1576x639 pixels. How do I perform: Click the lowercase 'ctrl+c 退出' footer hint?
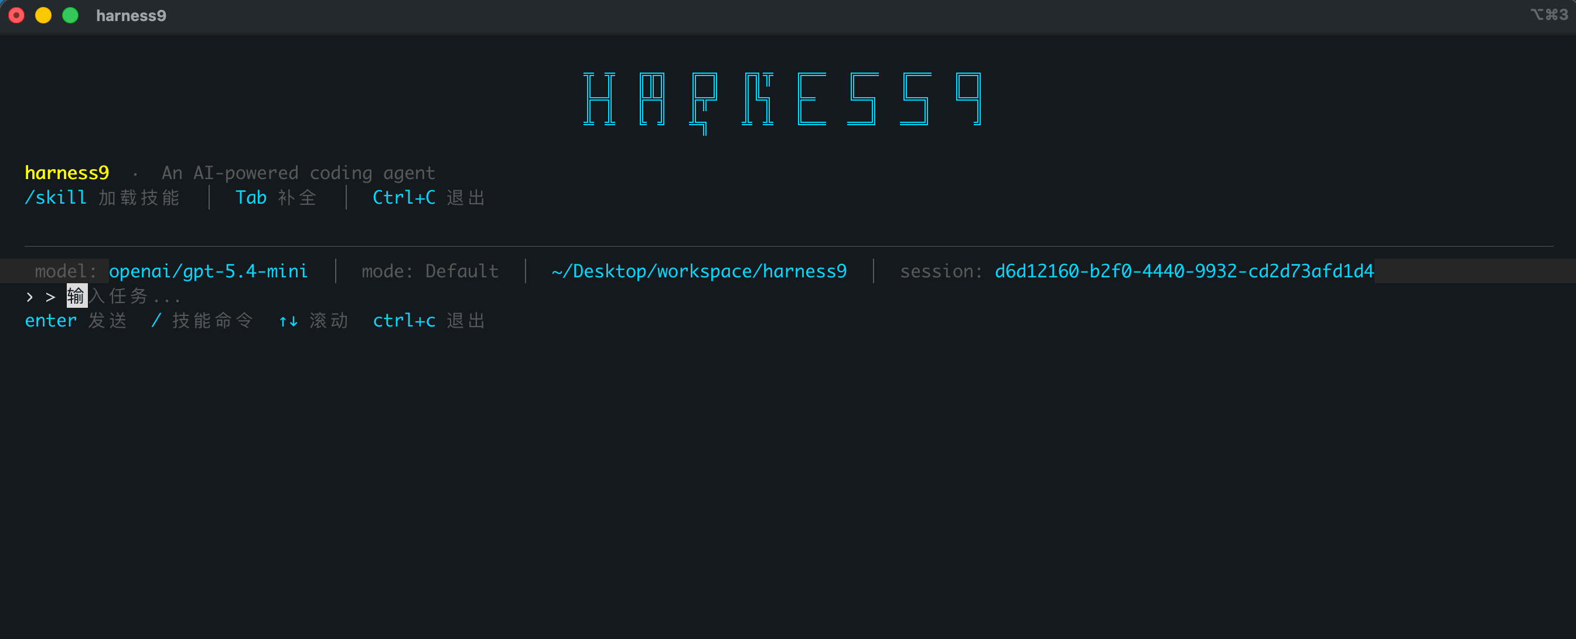coord(429,321)
